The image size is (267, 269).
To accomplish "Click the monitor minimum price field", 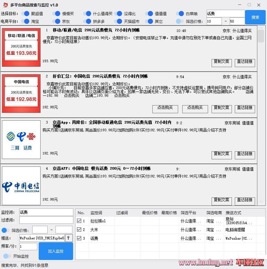I will [x=40, y=230].
